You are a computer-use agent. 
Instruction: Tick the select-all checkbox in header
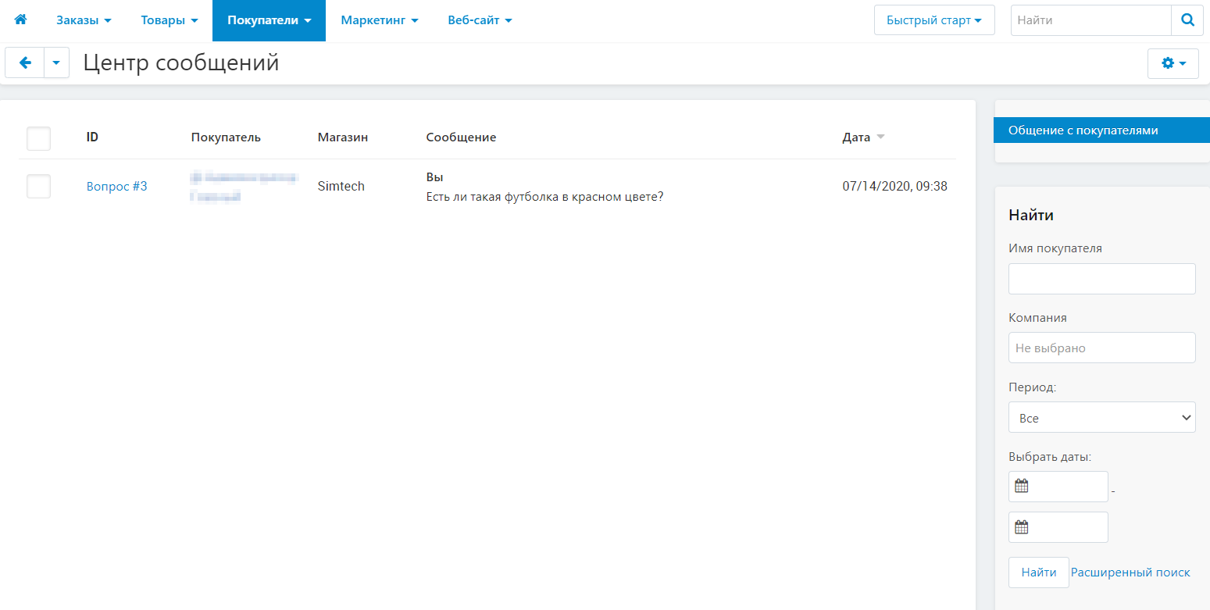38,138
